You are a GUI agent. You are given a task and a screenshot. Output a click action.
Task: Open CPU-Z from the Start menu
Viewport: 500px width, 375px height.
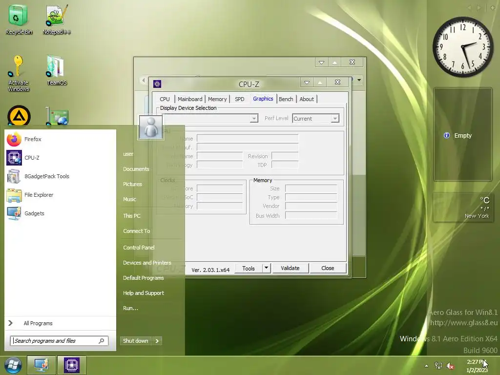(60, 158)
